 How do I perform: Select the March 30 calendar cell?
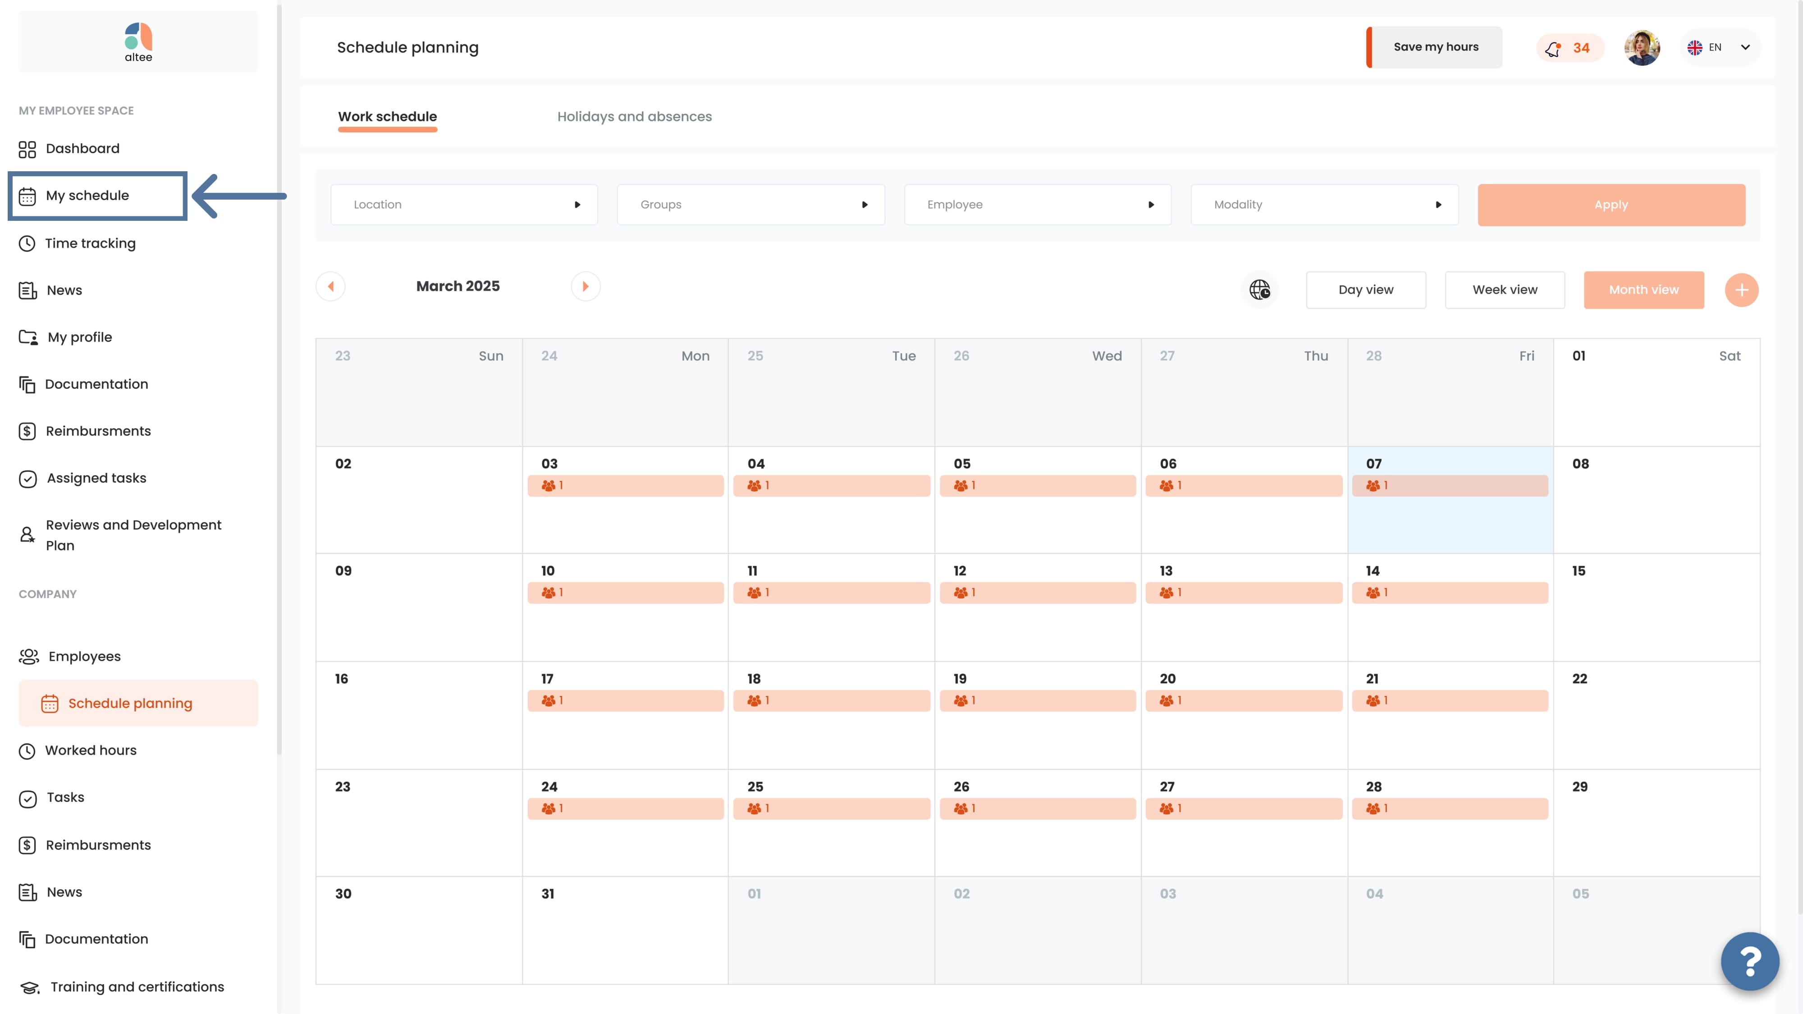(x=419, y=931)
